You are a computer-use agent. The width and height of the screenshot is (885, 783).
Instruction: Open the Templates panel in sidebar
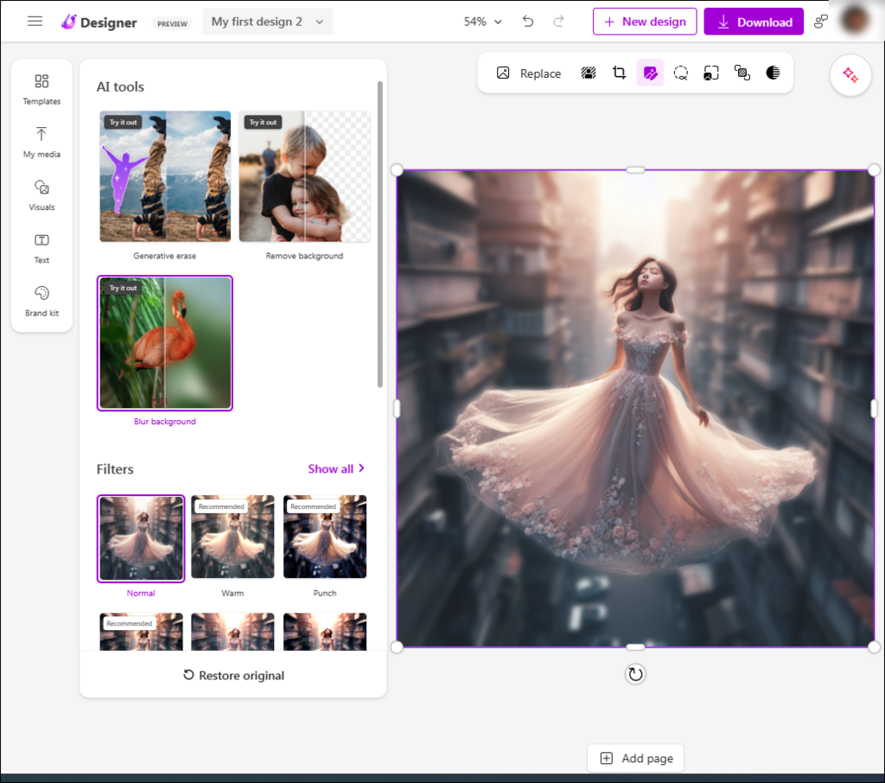click(41, 89)
